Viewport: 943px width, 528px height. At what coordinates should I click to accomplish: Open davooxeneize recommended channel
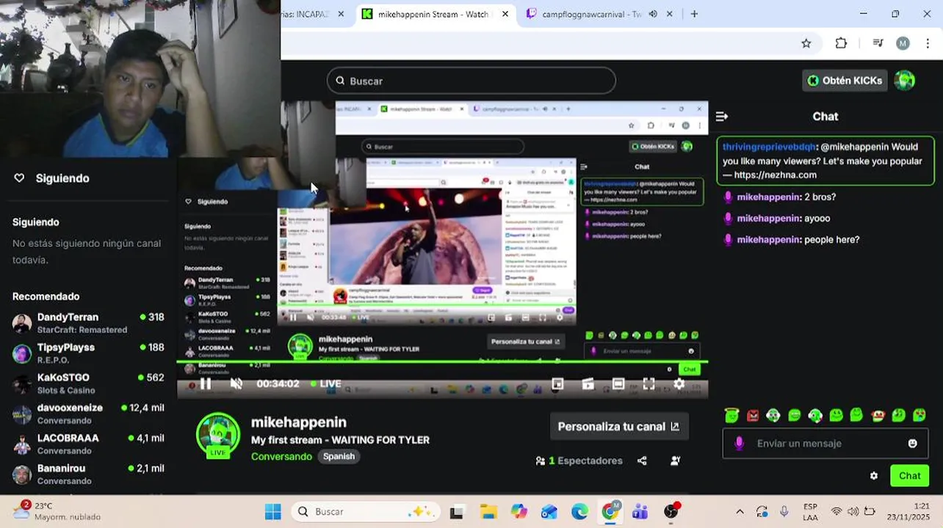[88, 414]
